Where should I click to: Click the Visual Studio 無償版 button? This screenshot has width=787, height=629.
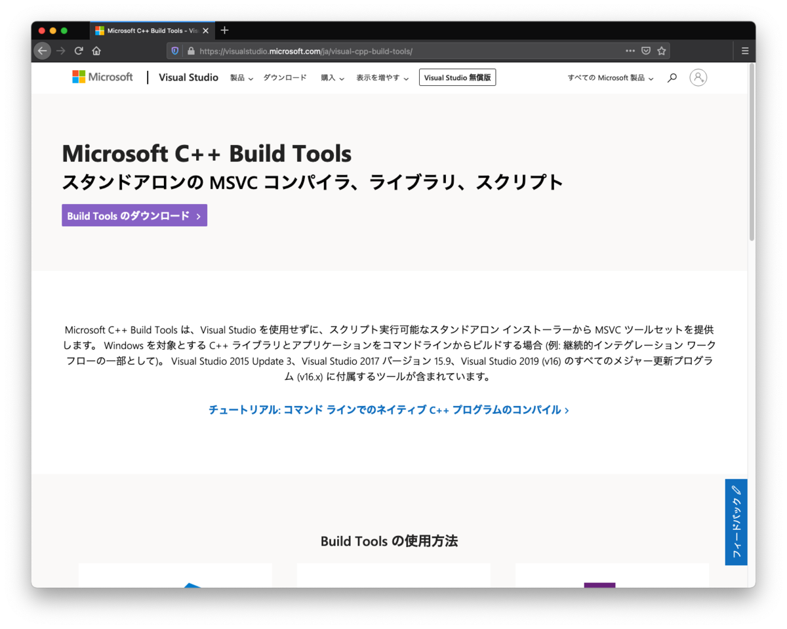[457, 77]
